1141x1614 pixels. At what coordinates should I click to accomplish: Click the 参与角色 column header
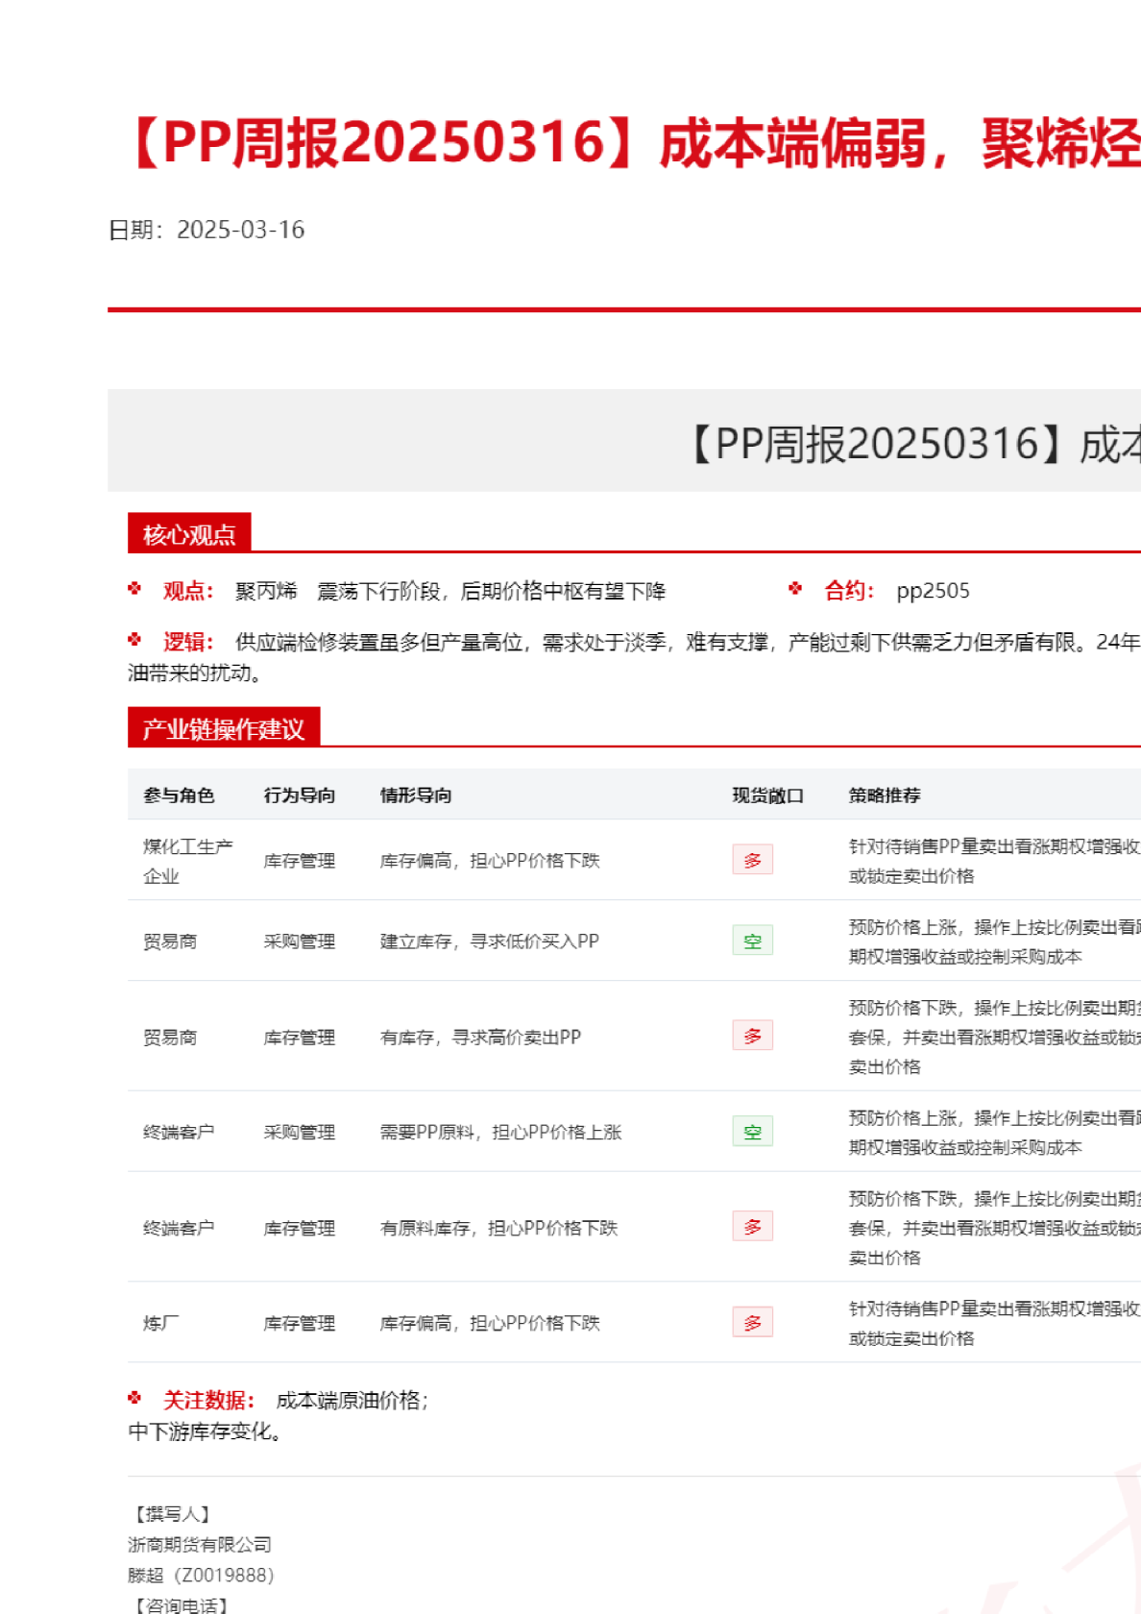(179, 795)
